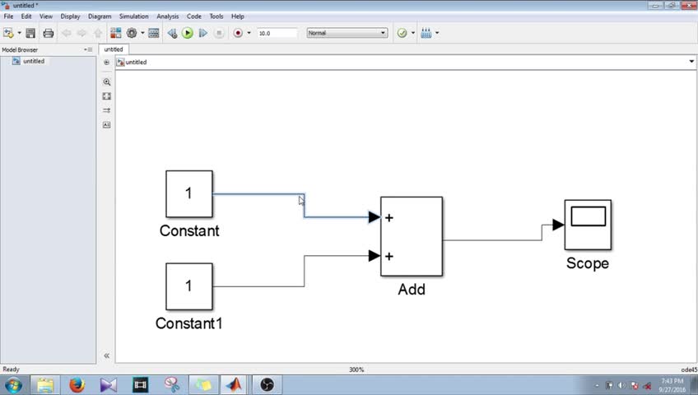The width and height of the screenshot is (698, 395).
Task: Select the Zoom tool in the palette
Action: [x=107, y=81]
